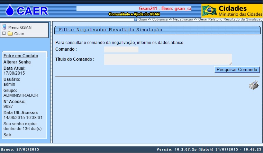This screenshot has width=263, height=153.
Task: Click the Banco: 27/05/2015 status text
Action: coord(20,149)
